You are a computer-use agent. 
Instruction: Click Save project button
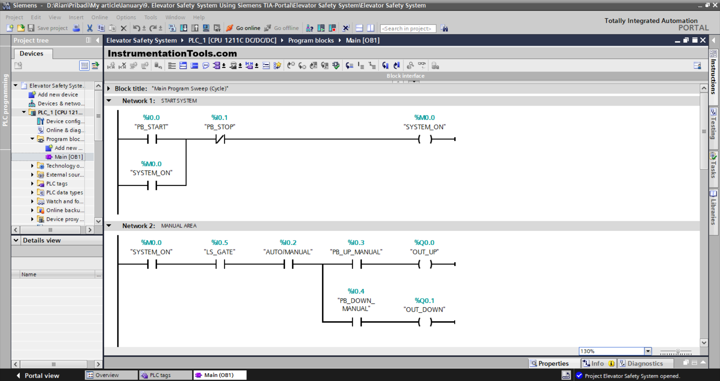pos(48,28)
